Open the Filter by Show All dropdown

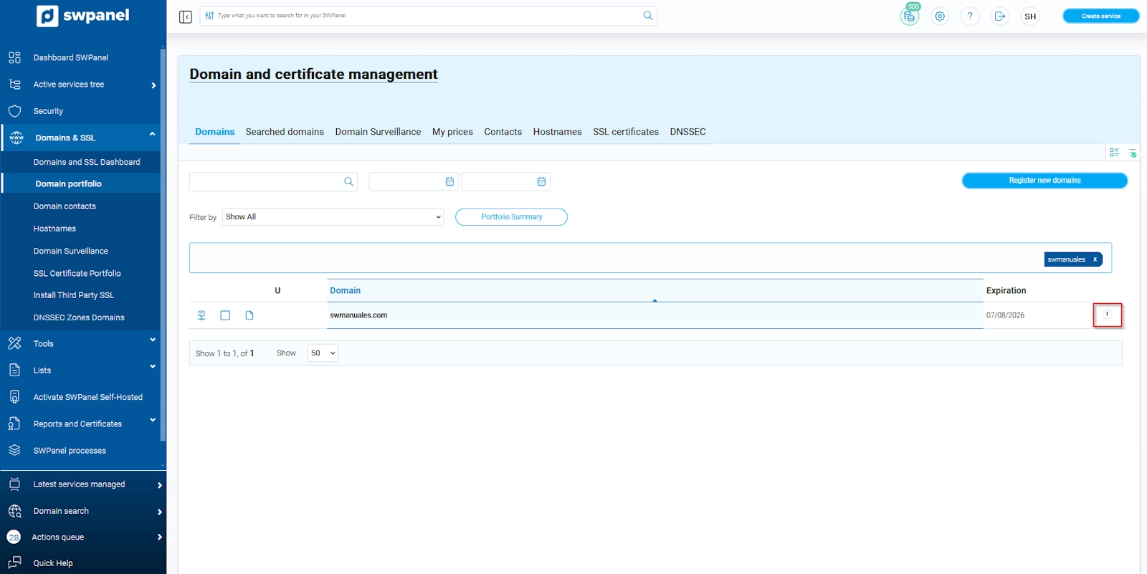coord(333,217)
